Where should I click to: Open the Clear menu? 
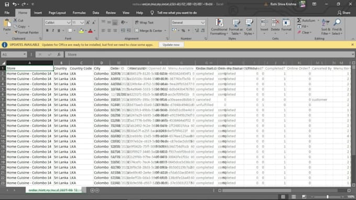(304, 32)
